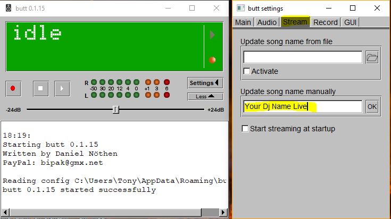Open the folder browse icon for song file
The width and height of the screenshot is (391, 219).
click(372, 57)
